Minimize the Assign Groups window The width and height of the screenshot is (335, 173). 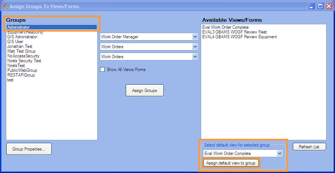(x=312, y=6)
